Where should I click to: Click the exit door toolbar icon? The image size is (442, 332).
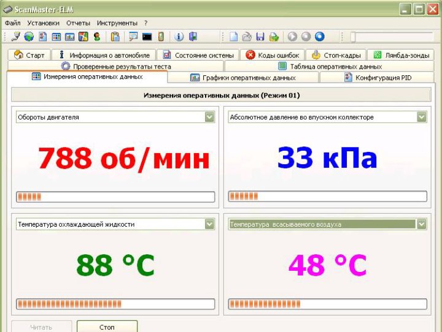[193, 37]
